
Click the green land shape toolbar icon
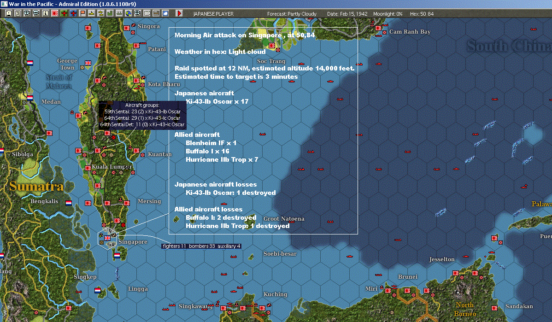(110, 13)
